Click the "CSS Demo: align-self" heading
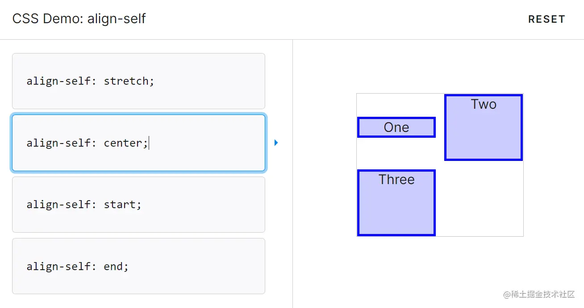Image resolution: width=584 pixels, height=308 pixels. pyautogui.click(x=79, y=19)
